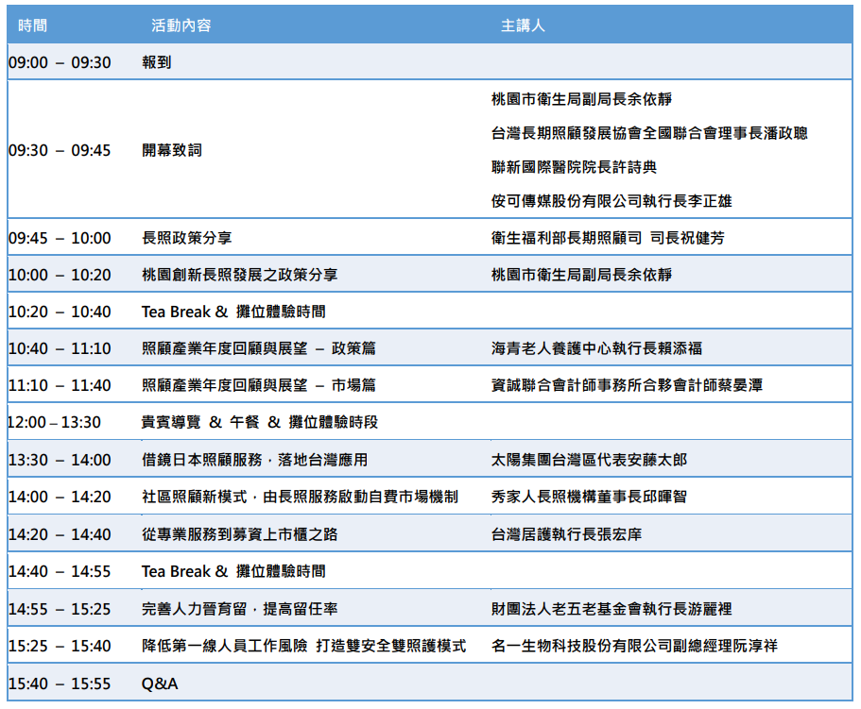Select 照顧產業年度回顧與展望 – 市場篇 session

pos(258,385)
